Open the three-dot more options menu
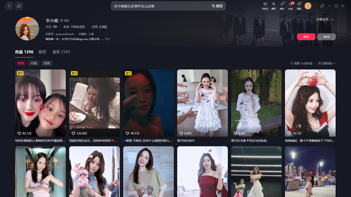This screenshot has width=351, height=197. pos(332,20)
